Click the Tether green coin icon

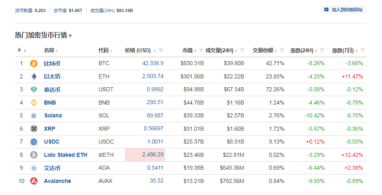tap(34, 90)
